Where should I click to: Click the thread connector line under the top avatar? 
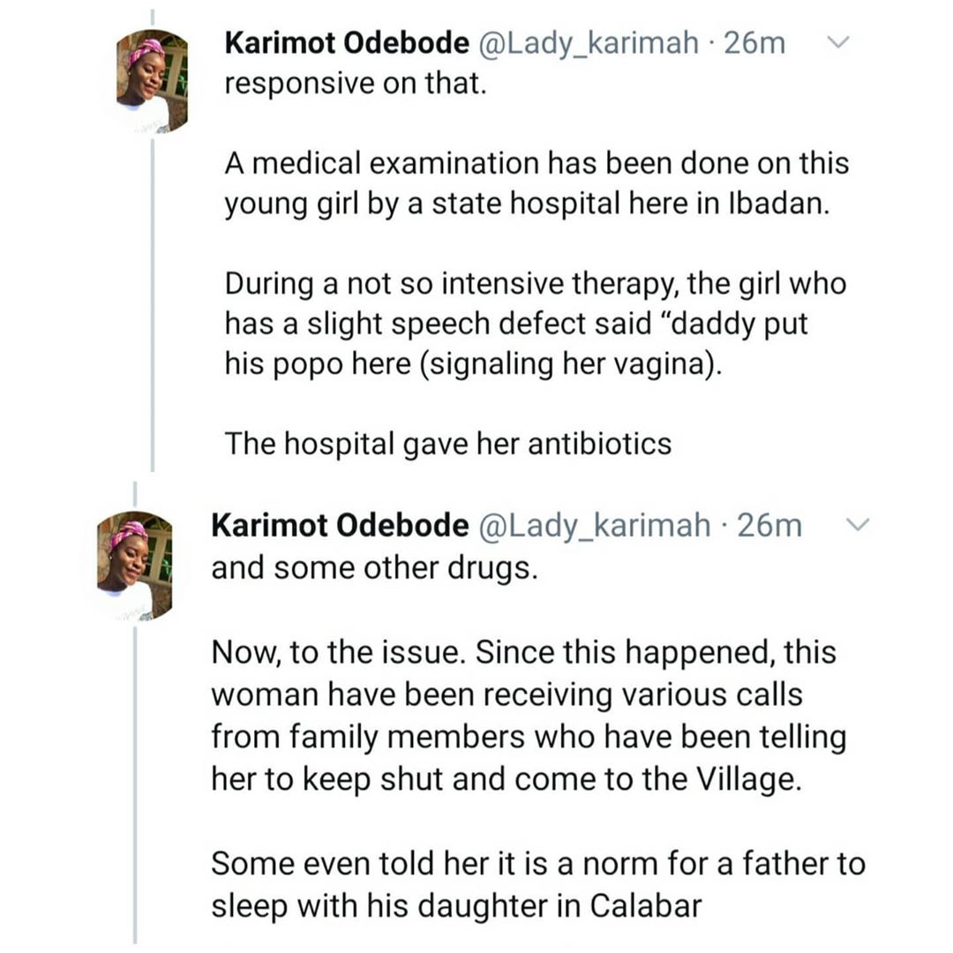click(153, 305)
